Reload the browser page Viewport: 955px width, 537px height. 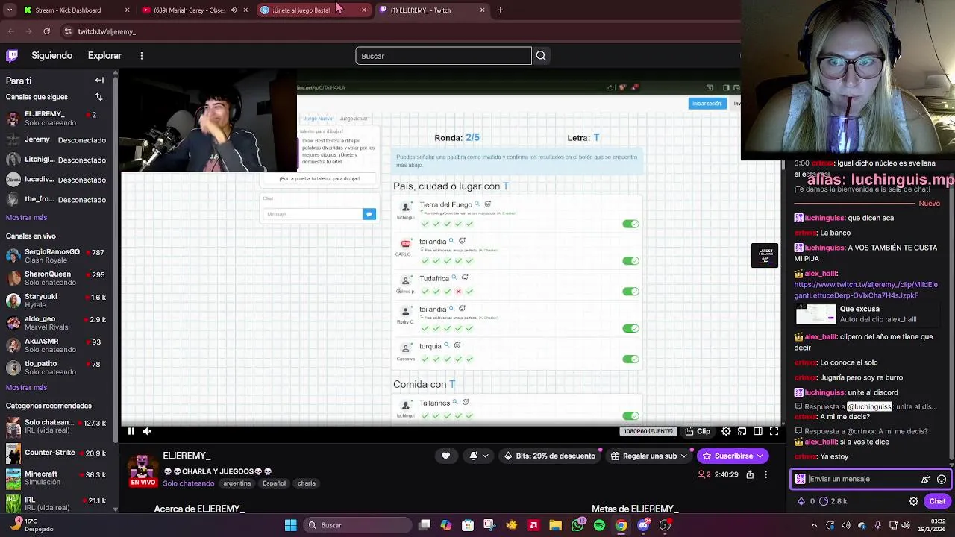coord(46,31)
